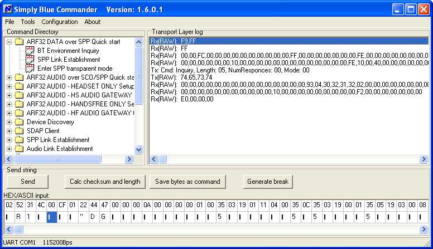Click the HF AUDIO GATEWAY folder icon

coord(19,113)
